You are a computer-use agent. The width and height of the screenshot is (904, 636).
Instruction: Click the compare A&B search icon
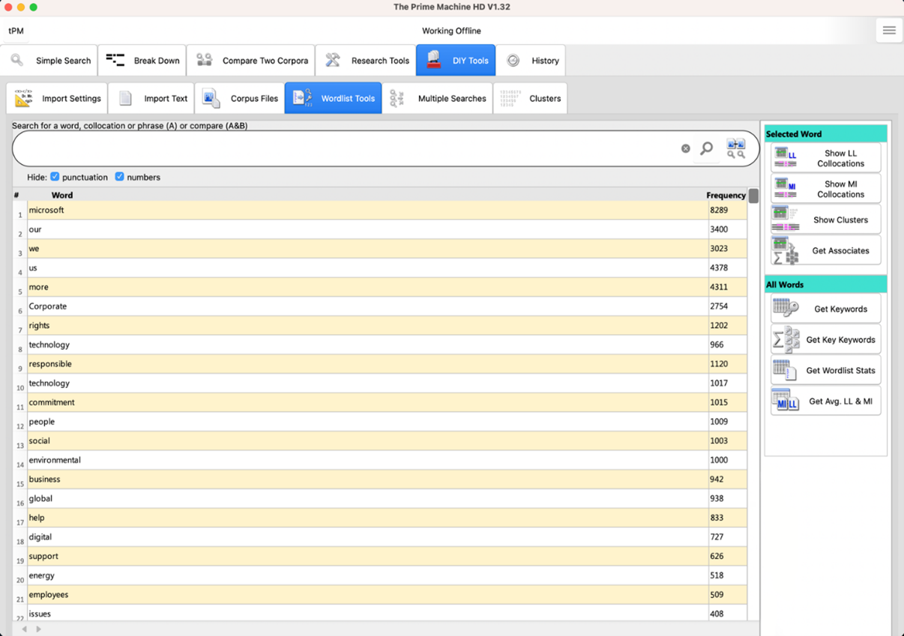coord(735,148)
